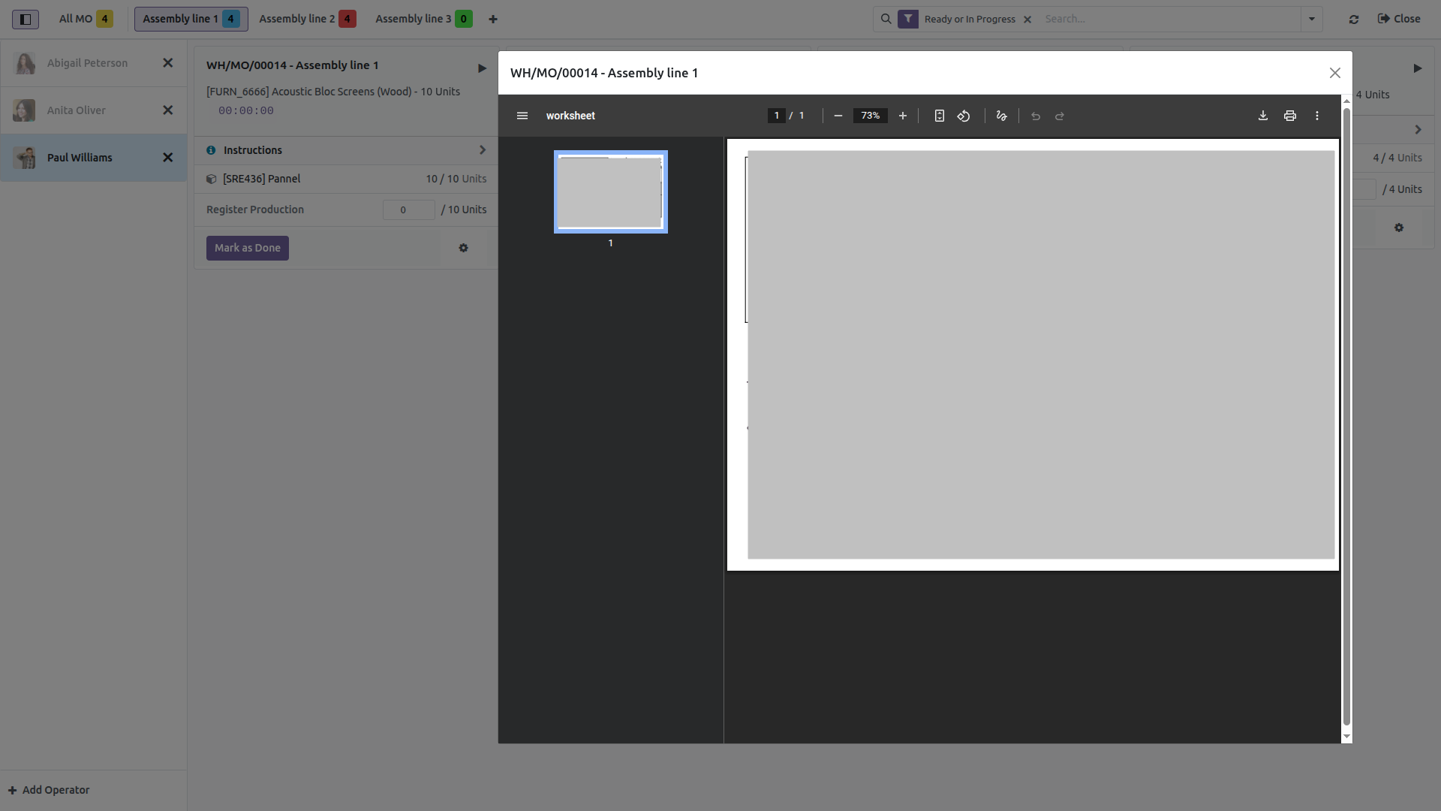Click the funnel filter icon

click(908, 19)
